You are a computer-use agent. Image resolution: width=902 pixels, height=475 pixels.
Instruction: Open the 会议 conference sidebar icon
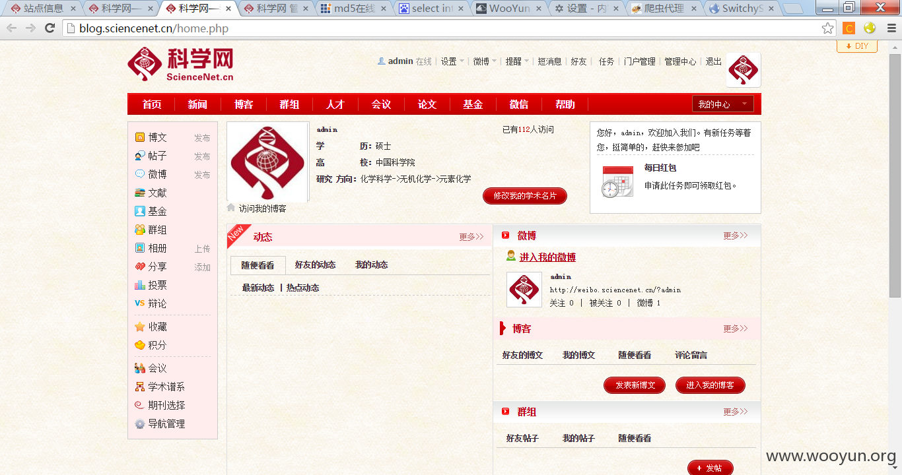click(140, 368)
